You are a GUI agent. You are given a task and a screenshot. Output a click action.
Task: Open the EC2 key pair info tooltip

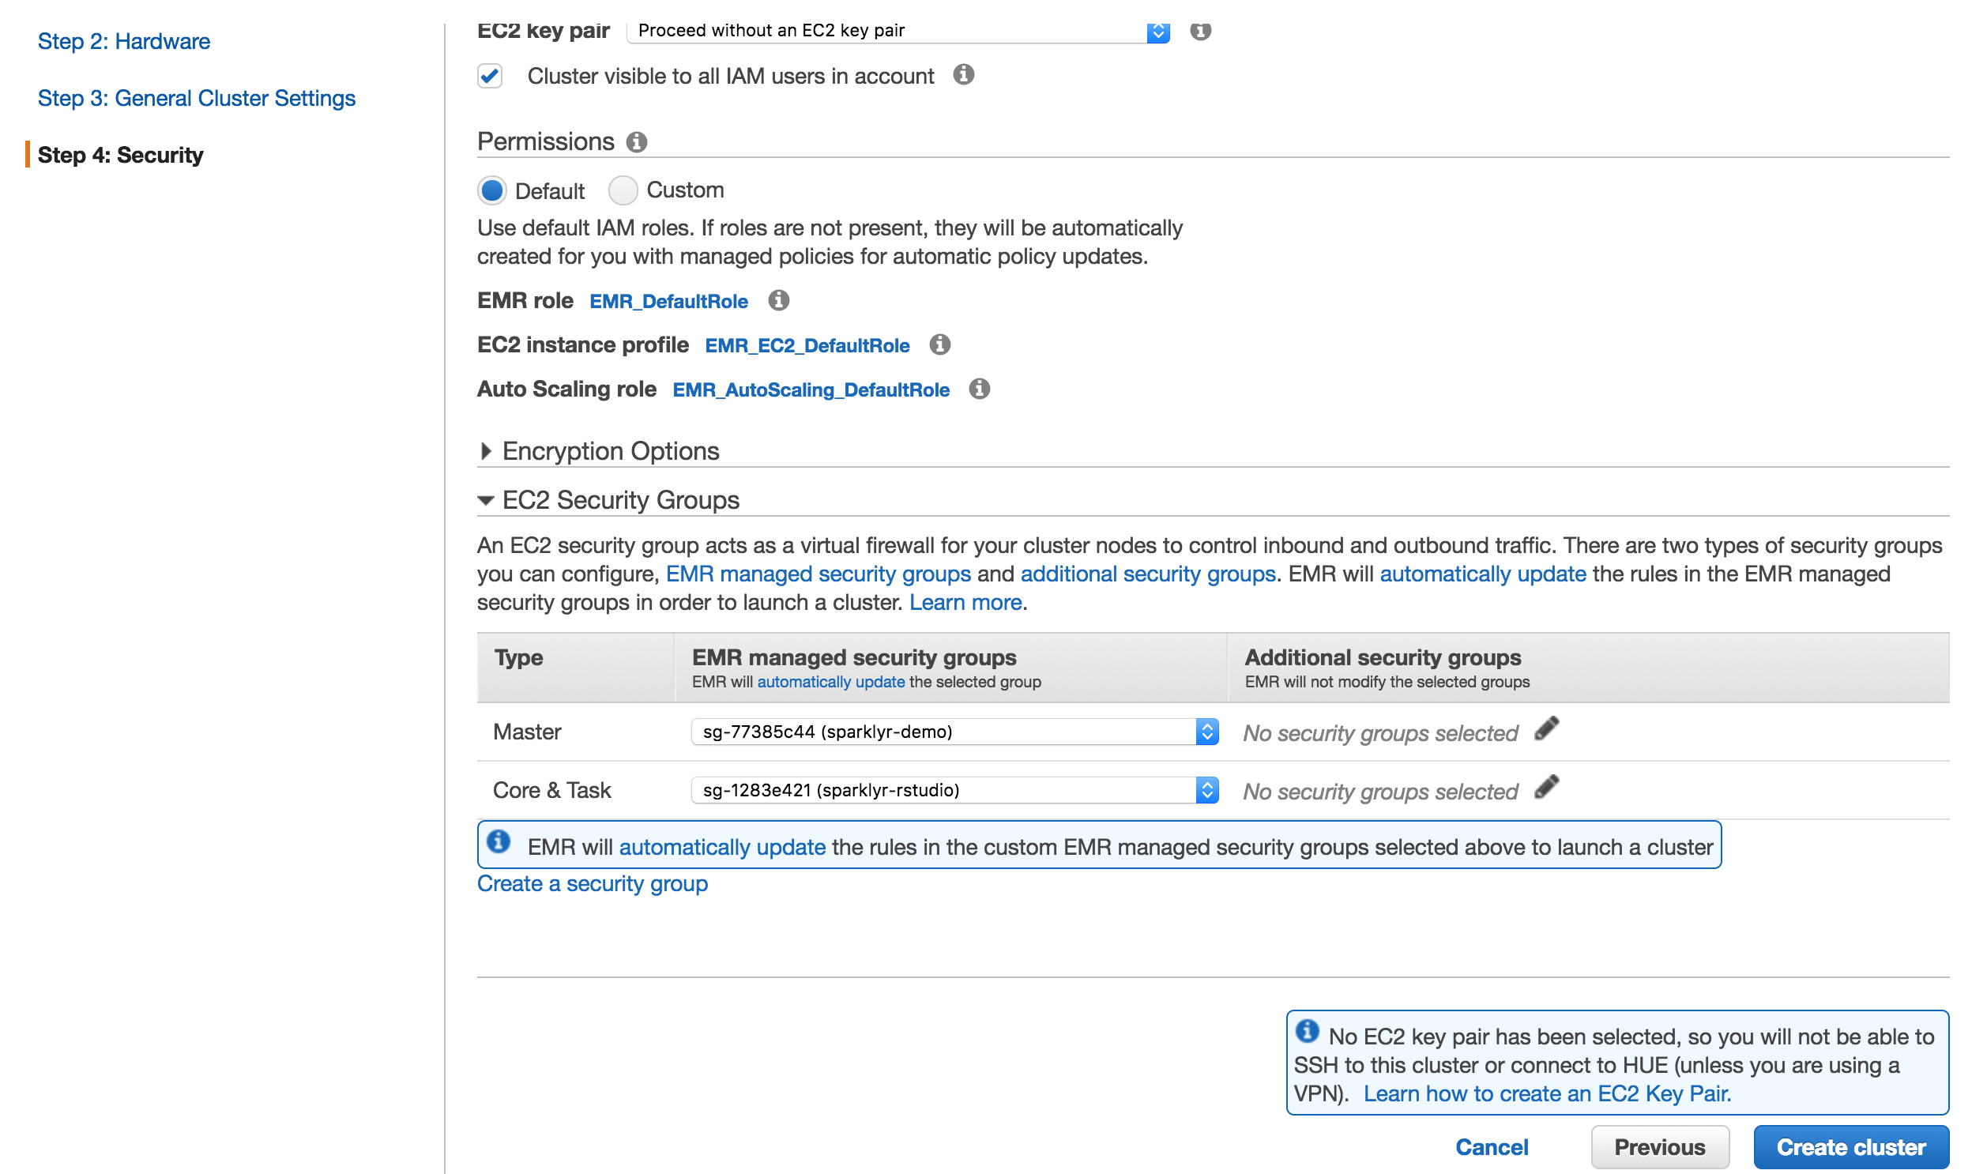1201,32
